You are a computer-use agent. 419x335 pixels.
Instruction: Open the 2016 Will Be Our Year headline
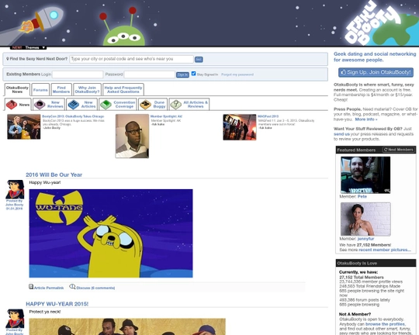pos(54,174)
